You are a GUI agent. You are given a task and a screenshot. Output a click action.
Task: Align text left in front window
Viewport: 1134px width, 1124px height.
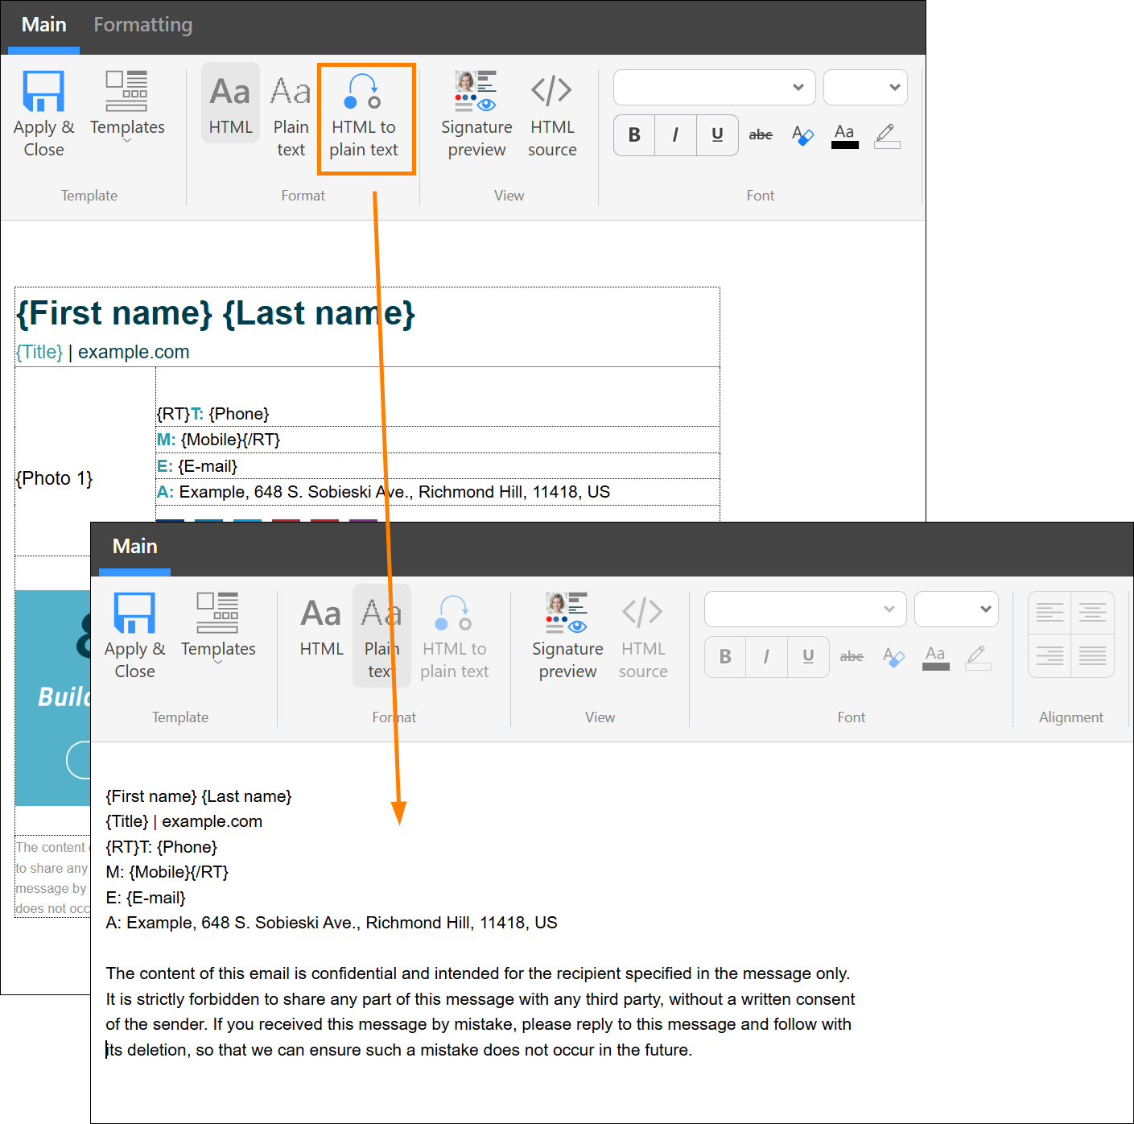[x=1049, y=613]
